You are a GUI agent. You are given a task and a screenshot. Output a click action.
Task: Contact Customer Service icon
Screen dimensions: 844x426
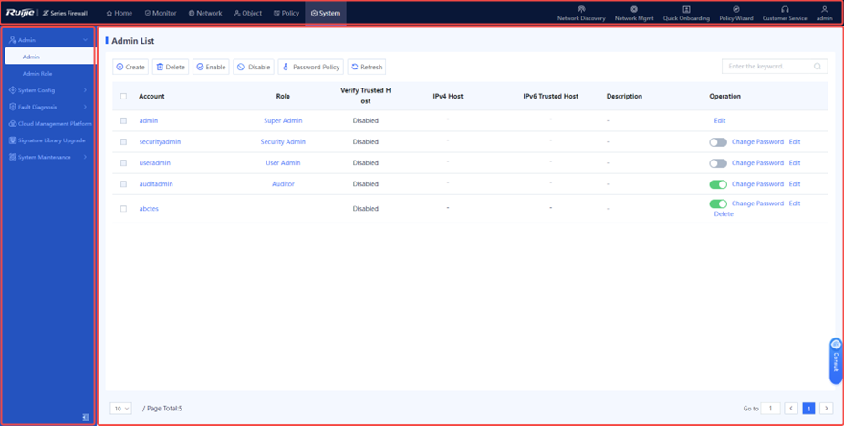tap(785, 9)
